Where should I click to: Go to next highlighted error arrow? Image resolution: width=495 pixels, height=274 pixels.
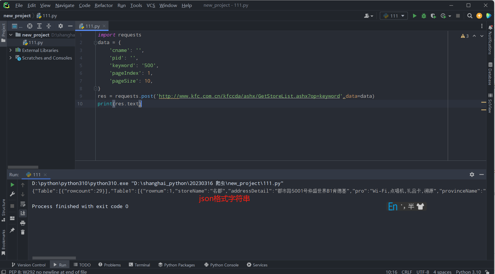point(482,36)
